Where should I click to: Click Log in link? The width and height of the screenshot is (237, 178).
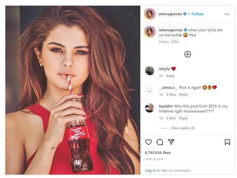tap(150, 171)
